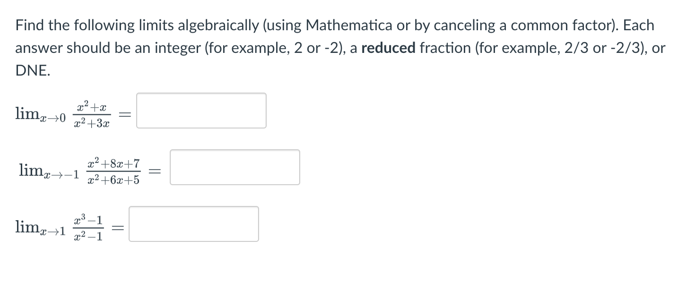
Task: Click the bold word reduced in the instructions
Action: coord(390,48)
